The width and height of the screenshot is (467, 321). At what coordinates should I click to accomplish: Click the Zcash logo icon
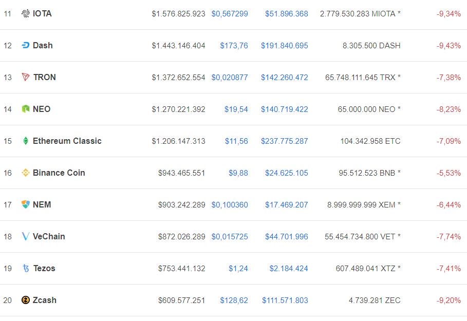tap(26, 300)
